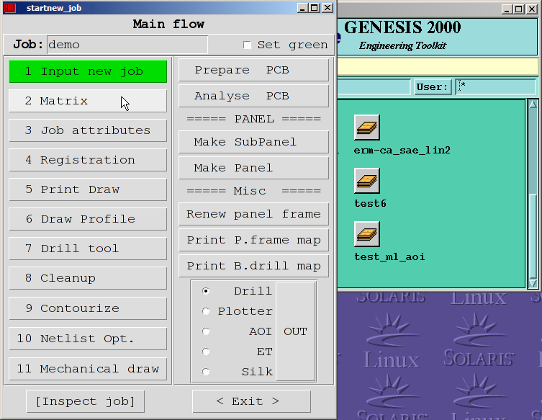
Task: Click the Genesis job list scrollbar thumb
Action: coord(533,236)
